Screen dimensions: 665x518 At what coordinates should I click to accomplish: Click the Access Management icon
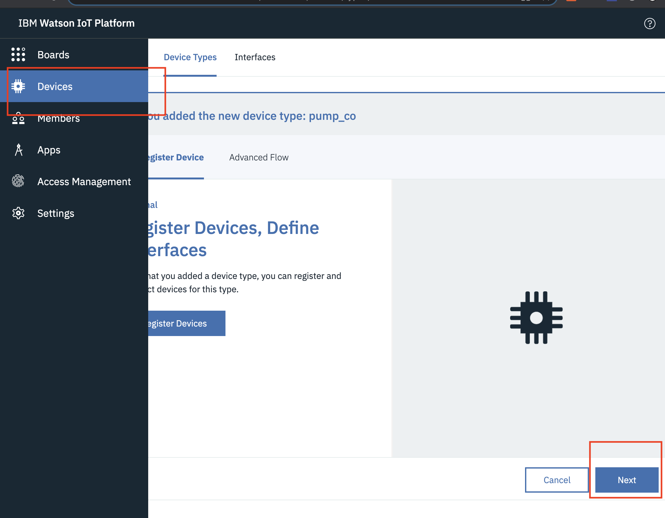pyautogui.click(x=18, y=181)
